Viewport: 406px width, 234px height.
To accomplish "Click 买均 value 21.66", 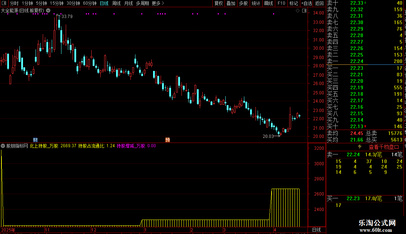I will click(357, 140).
